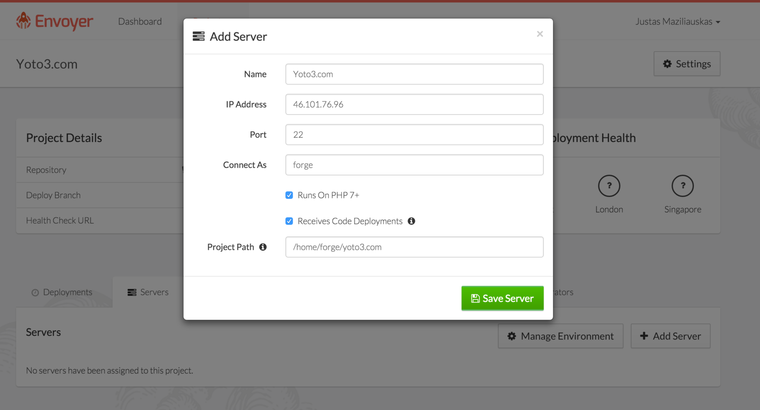Click London health check question icon

[x=609, y=186]
